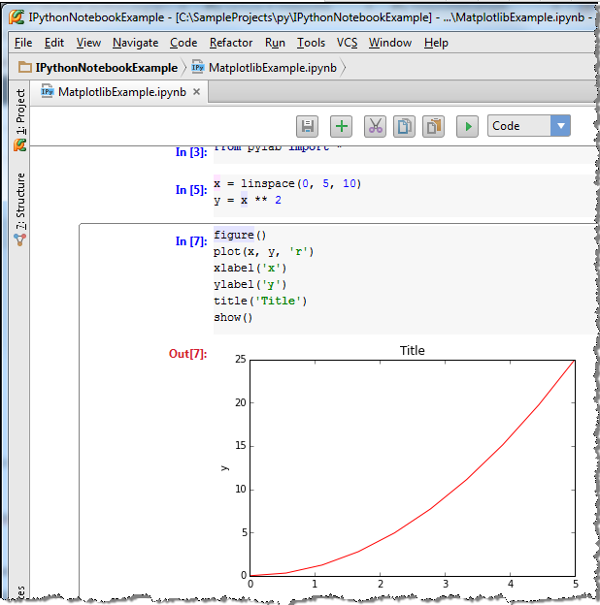Open the Project tool window sidebar
This screenshot has width=600, height=605.
(20, 119)
